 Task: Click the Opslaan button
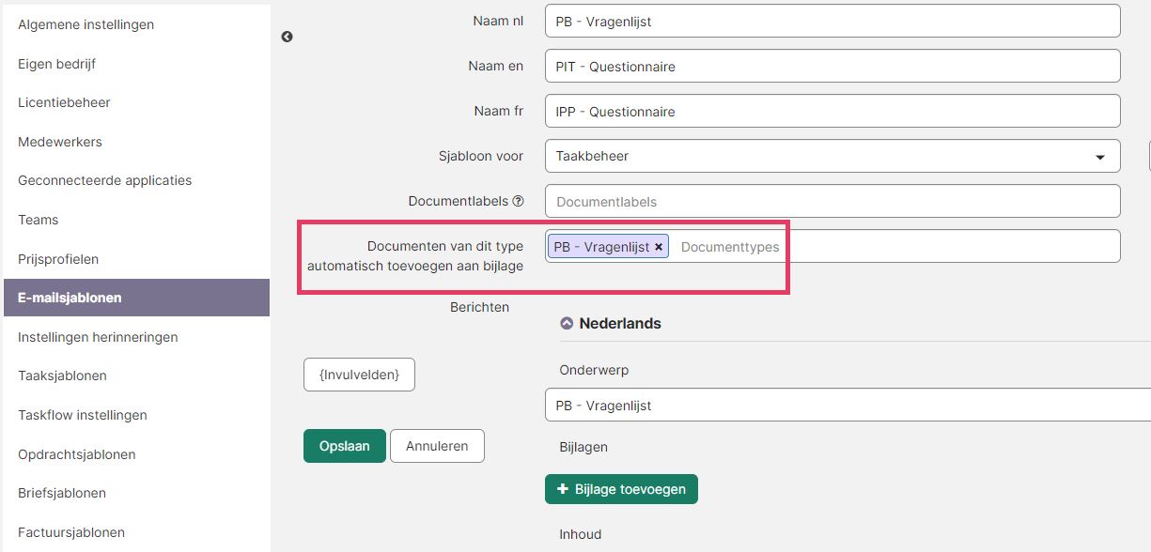pyautogui.click(x=345, y=446)
